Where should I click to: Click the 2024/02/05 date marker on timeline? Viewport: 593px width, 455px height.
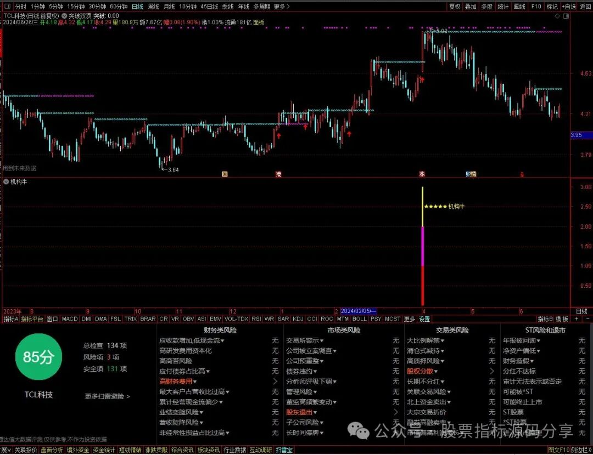click(358, 311)
